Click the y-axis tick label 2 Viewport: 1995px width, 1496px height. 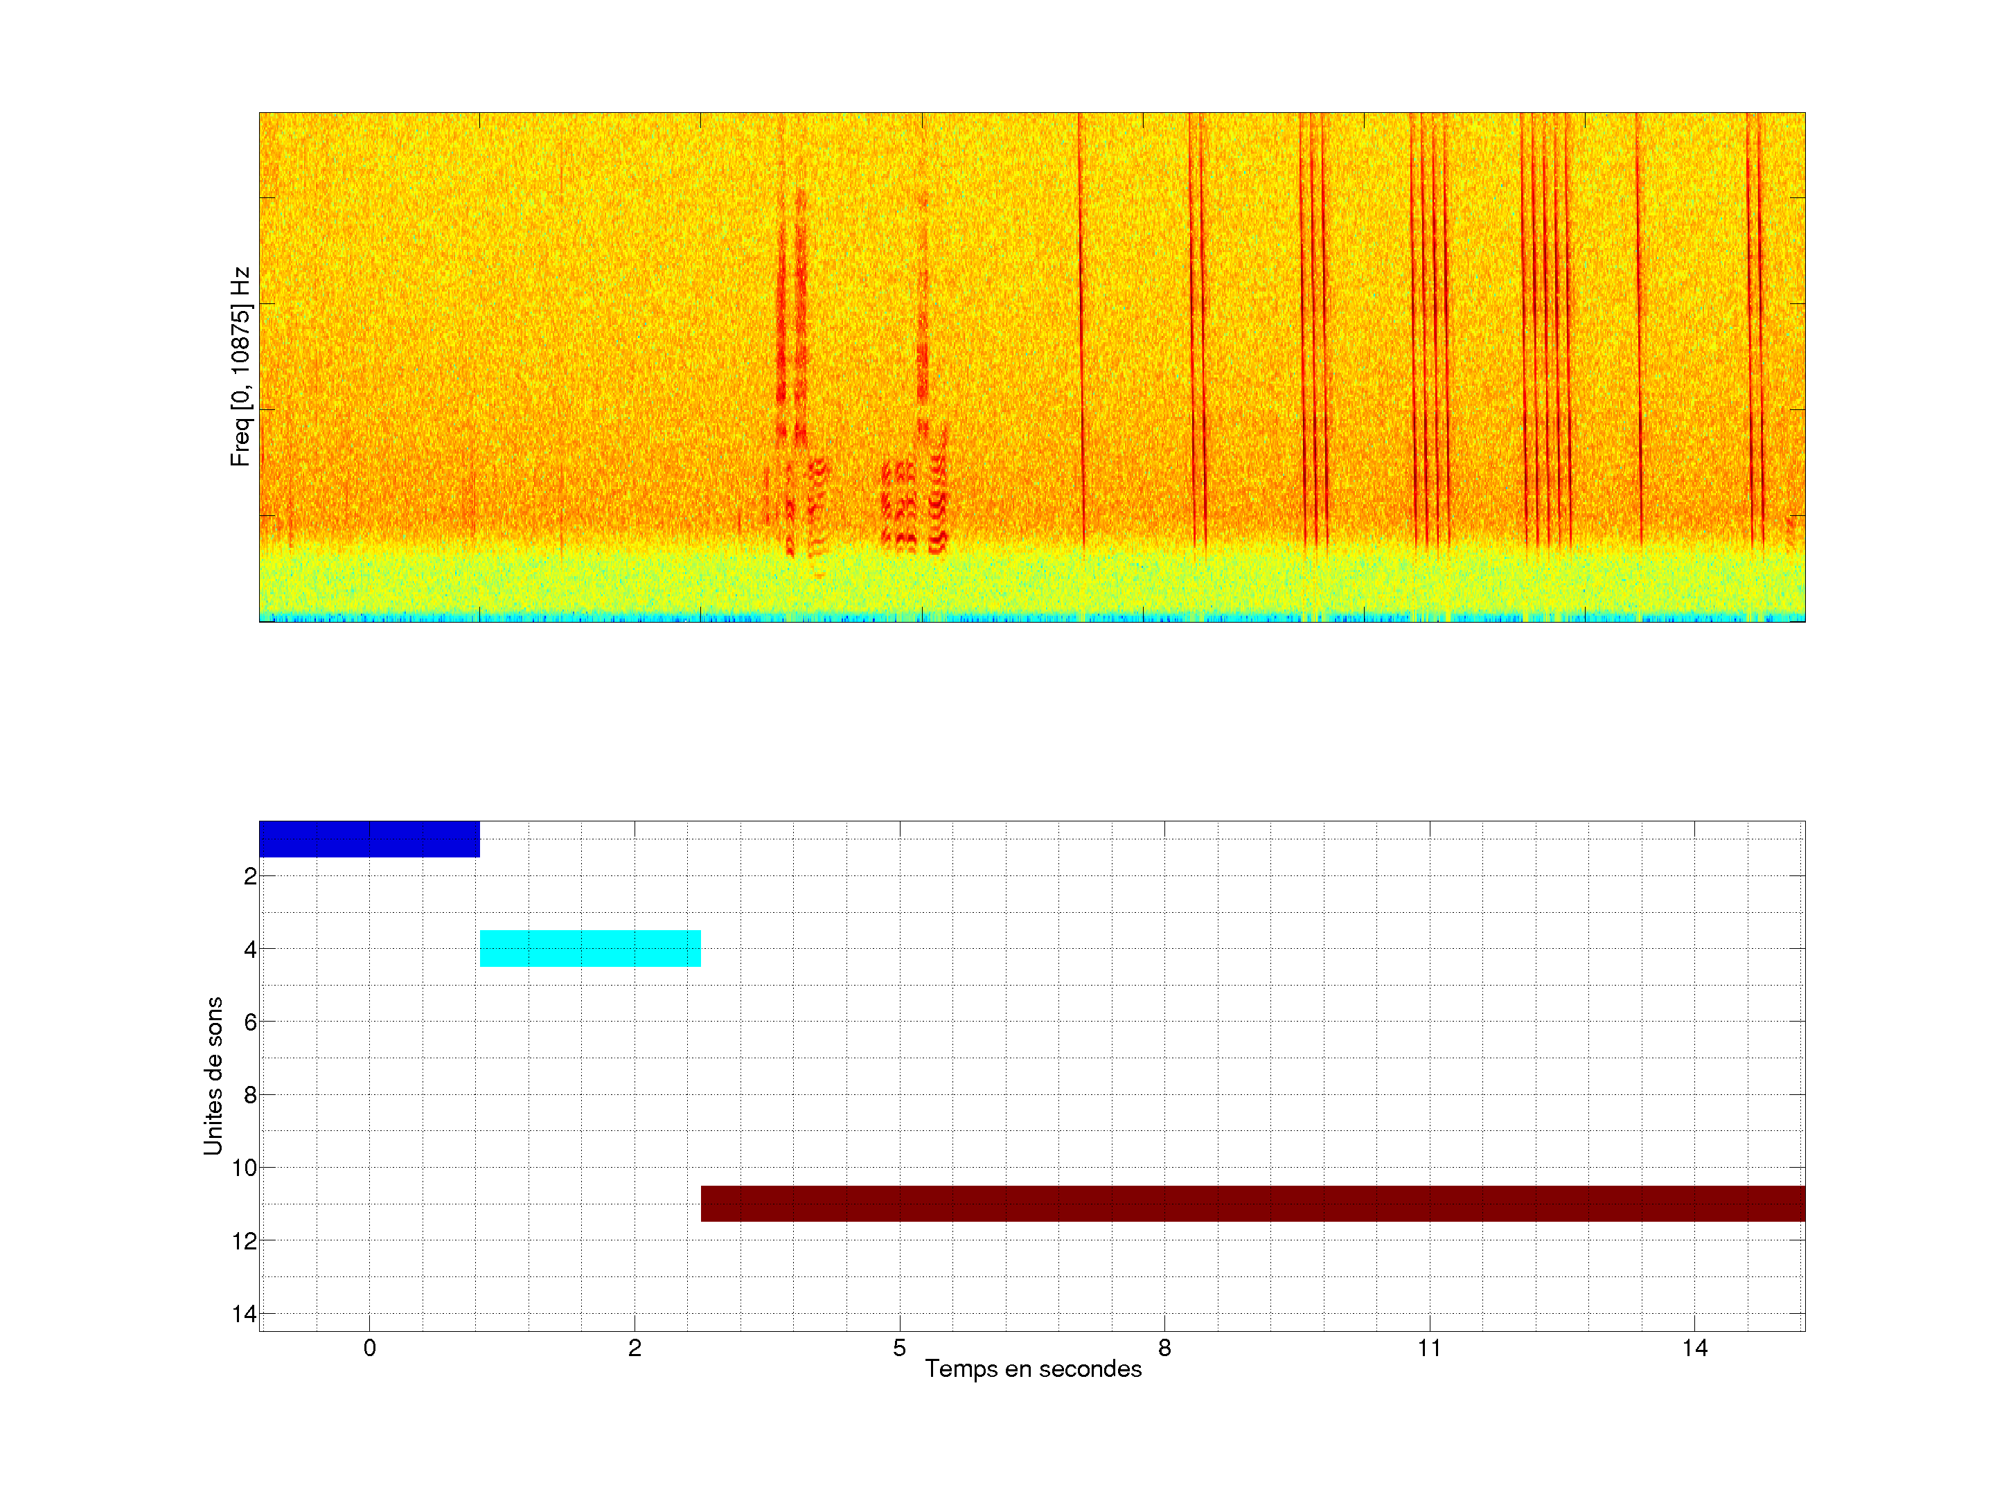pos(250,877)
